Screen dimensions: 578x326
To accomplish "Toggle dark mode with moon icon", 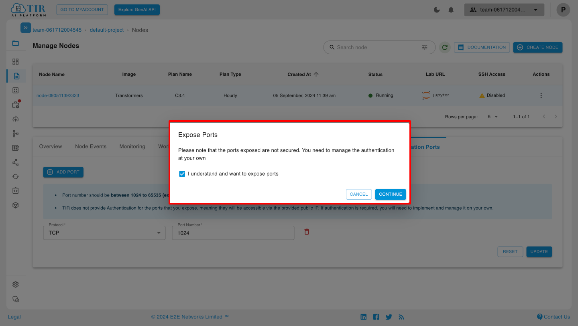I will click(437, 10).
